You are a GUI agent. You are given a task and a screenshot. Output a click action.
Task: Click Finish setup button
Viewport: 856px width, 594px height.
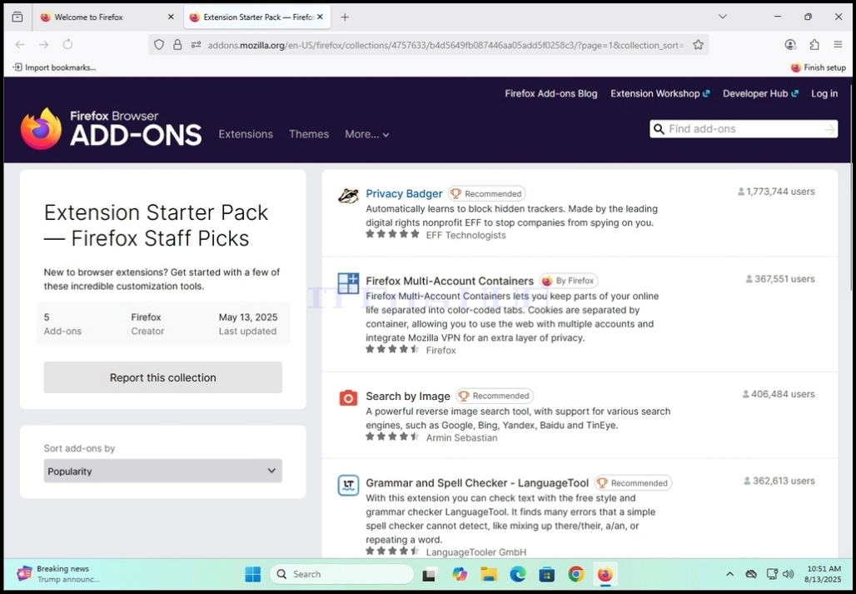[x=818, y=67]
